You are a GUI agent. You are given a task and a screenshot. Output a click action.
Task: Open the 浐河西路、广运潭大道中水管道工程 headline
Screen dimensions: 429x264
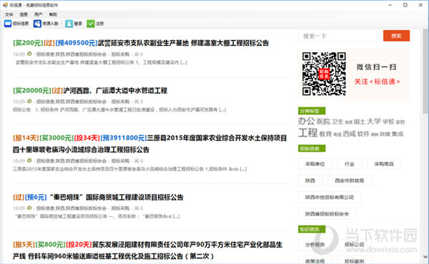click(x=115, y=90)
